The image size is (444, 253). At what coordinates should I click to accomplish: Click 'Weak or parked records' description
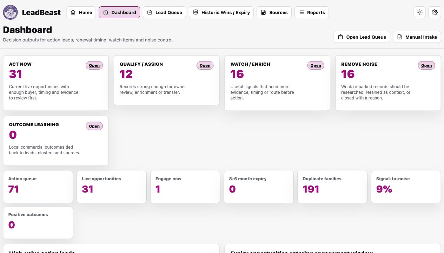[x=376, y=92]
